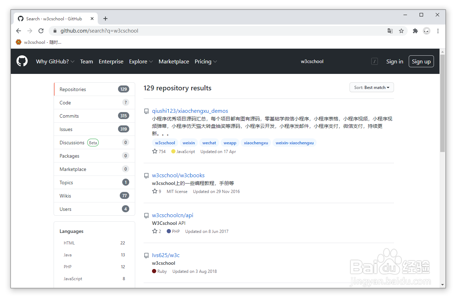Expand Why GitHub? dropdown

[55, 61]
